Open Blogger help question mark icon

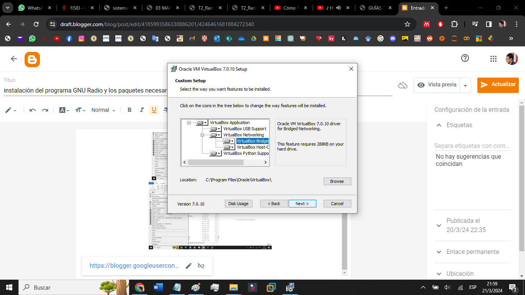coord(465,58)
